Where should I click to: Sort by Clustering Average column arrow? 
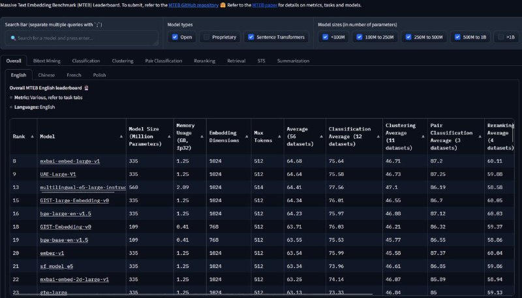coord(423,137)
